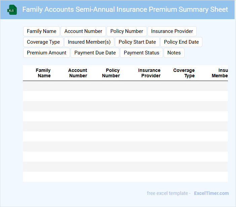This screenshot has width=236, height=207.
Task: Select the Payment Status tag
Action: pyautogui.click(x=142, y=53)
